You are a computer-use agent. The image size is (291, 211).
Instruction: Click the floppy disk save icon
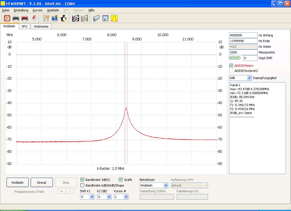point(105,18)
